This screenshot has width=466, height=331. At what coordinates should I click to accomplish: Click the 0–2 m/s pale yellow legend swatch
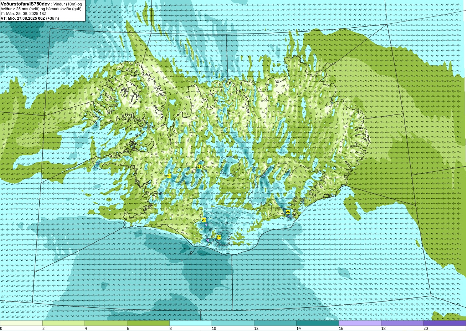pyautogui.click(x=21, y=323)
